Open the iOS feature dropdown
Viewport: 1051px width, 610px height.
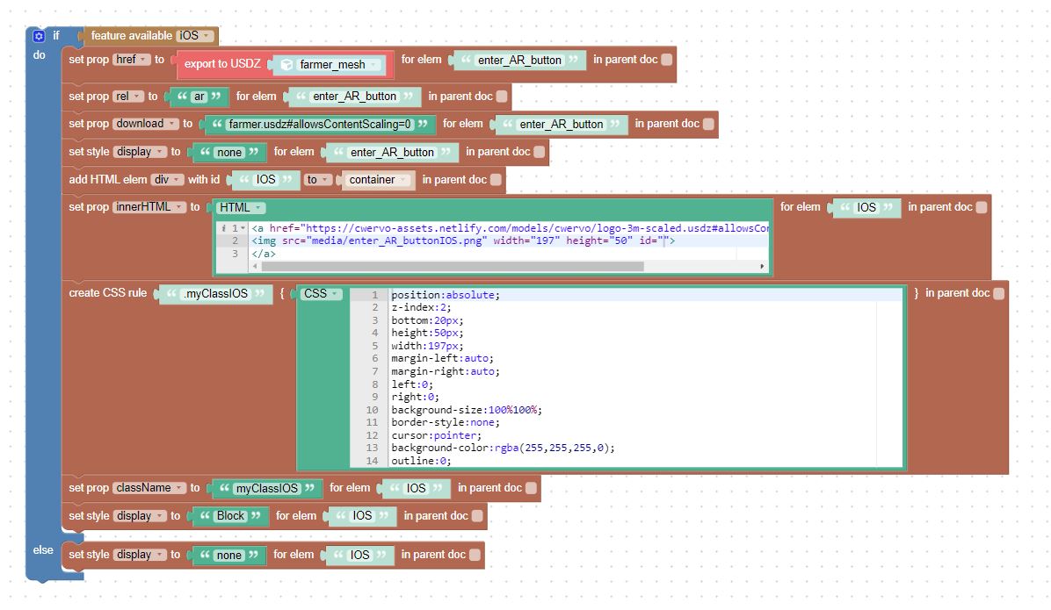point(195,35)
